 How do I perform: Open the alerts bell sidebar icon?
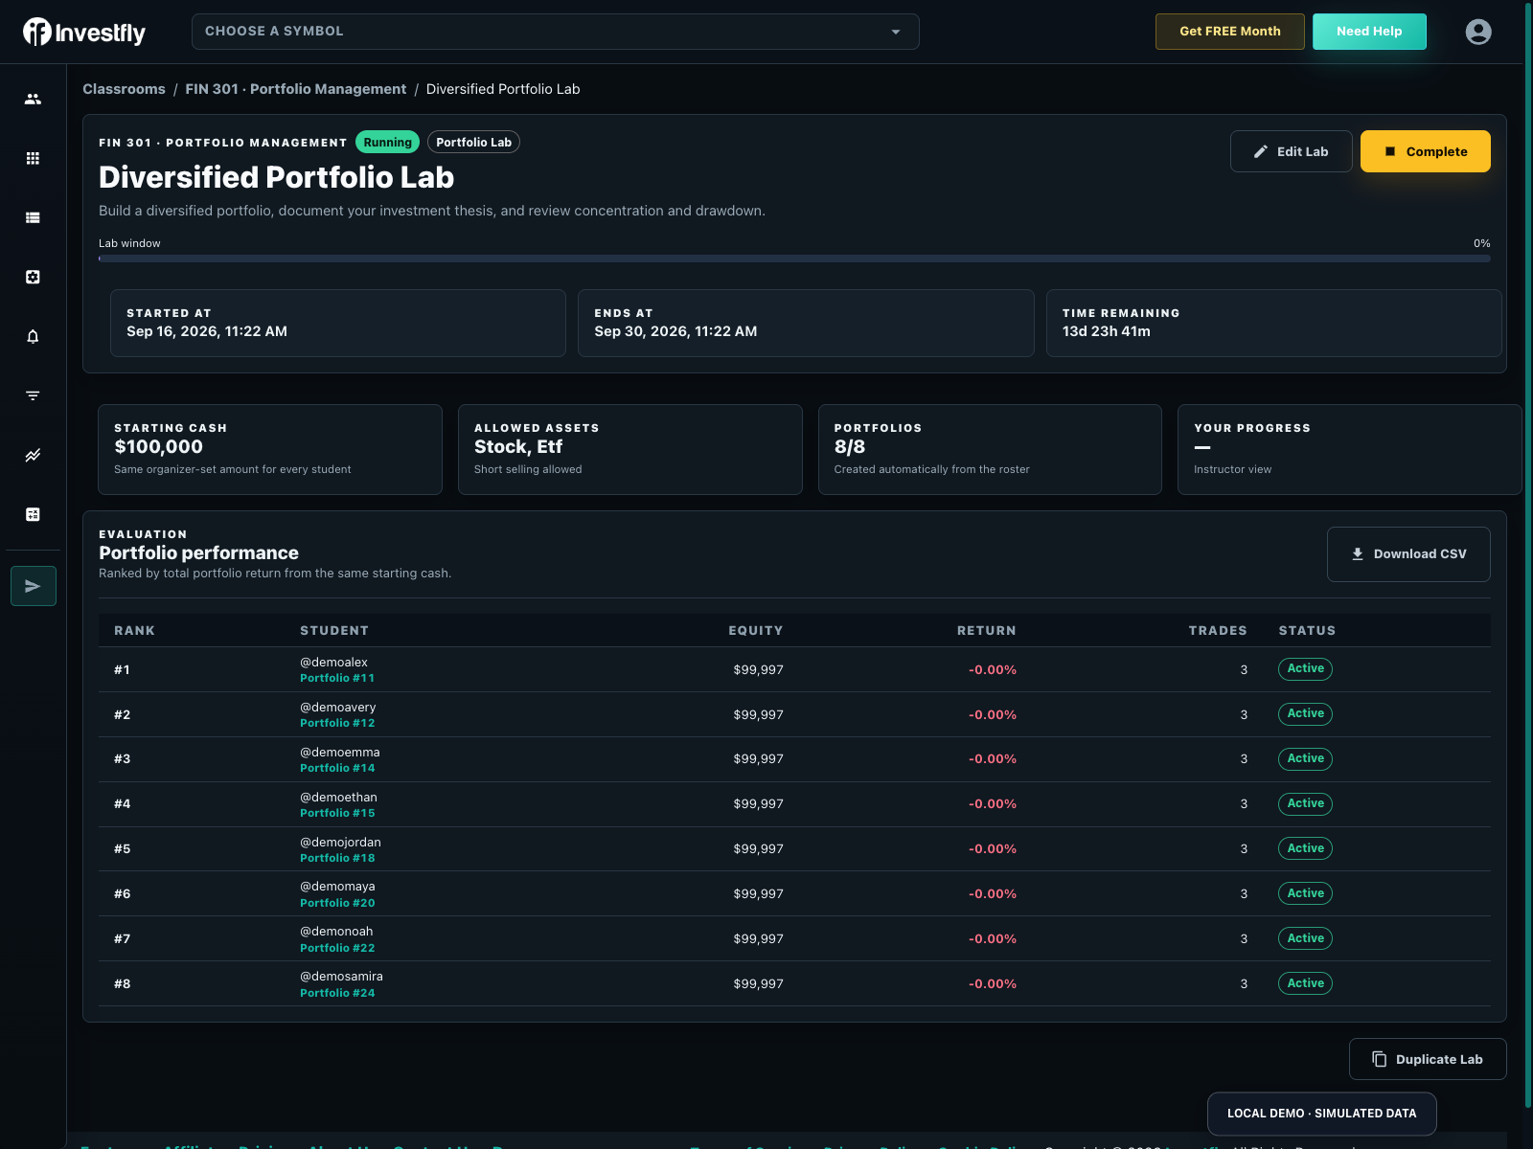(33, 336)
